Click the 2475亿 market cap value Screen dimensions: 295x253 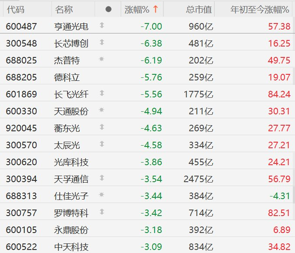pyautogui.click(x=199, y=179)
